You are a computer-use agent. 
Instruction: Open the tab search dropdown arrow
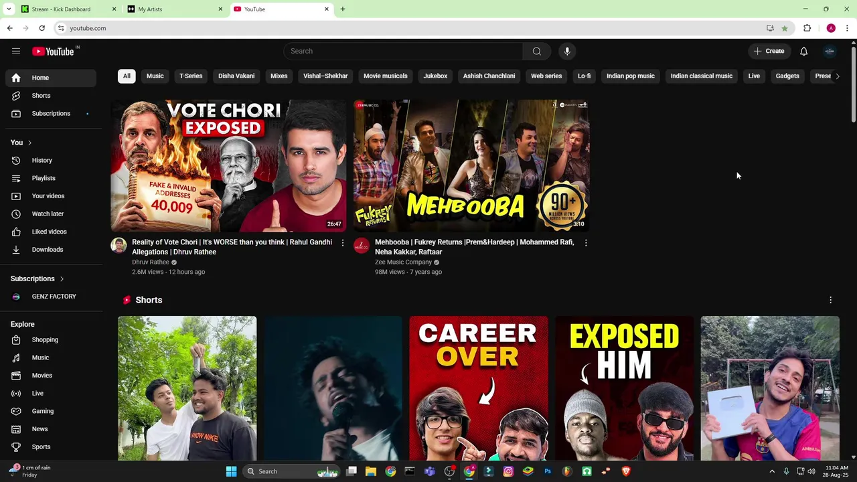click(9, 9)
